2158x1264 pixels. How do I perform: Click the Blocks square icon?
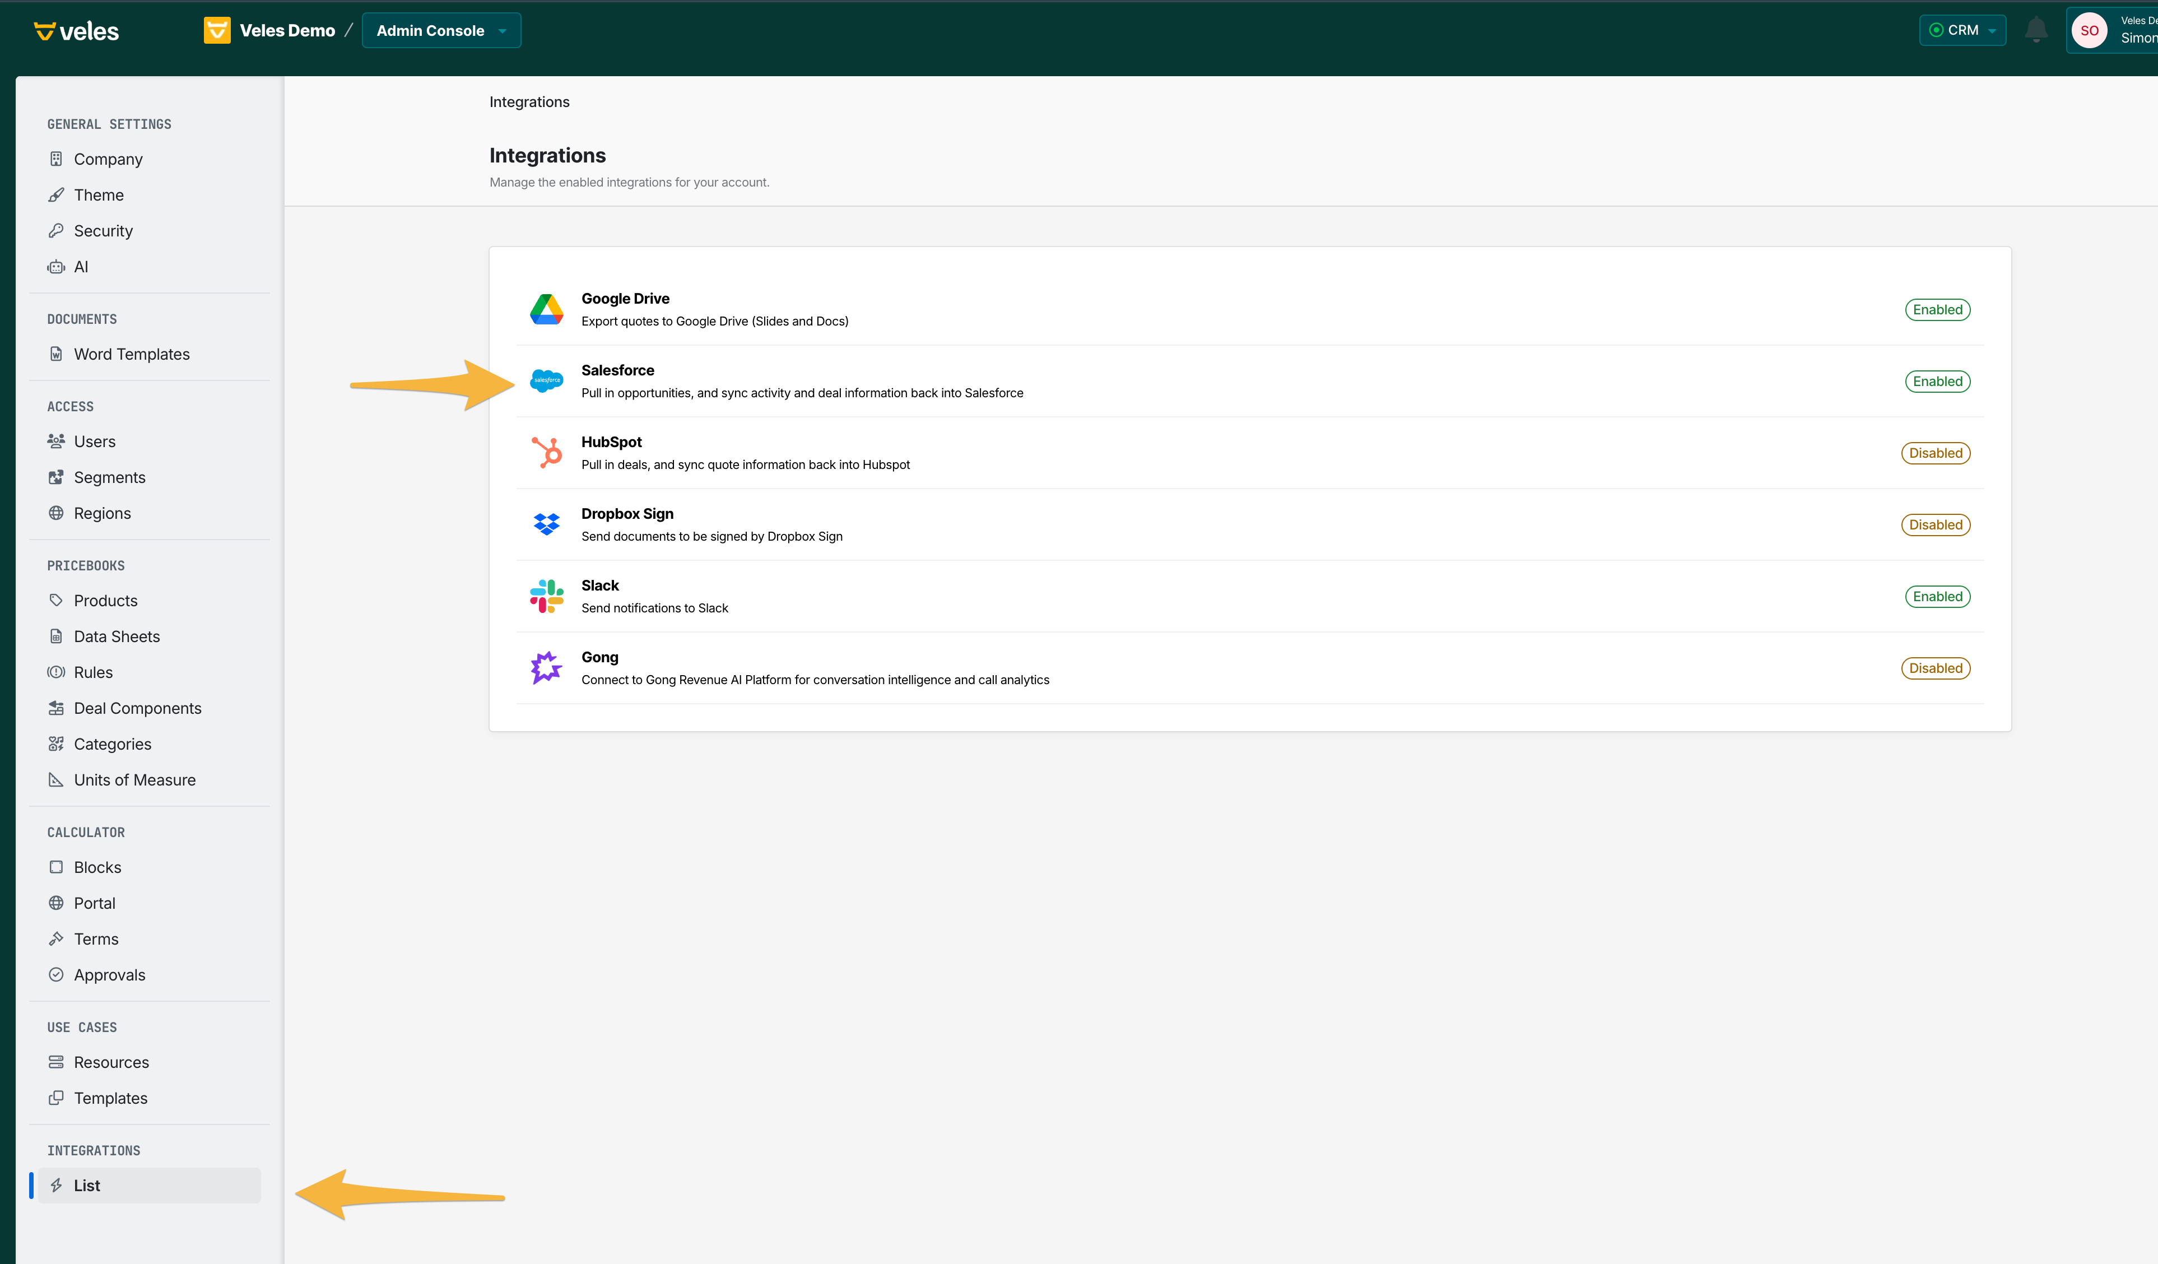(57, 867)
